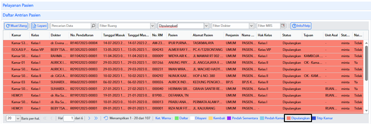Click the Dipulangkan status filter text box
The height and width of the screenshot is (124, 371).
click(181, 26)
